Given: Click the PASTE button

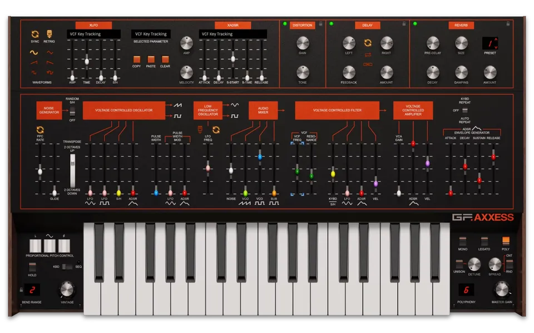Looking at the screenshot, I should coord(151,60).
